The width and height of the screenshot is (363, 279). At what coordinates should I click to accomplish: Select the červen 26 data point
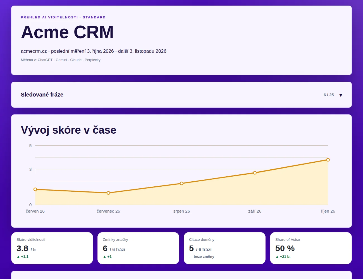pyautogui.click(x=35, y=189)
